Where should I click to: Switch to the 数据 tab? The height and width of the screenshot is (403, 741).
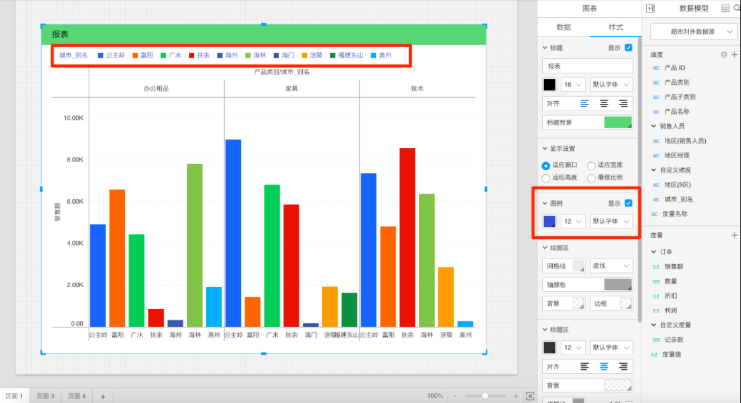click(563, 27)
